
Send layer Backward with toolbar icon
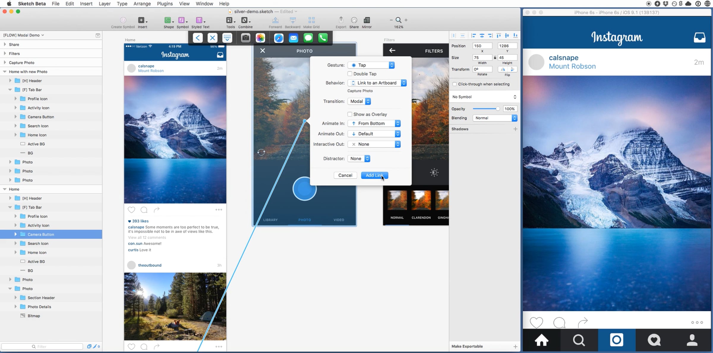(x=293, y=20)
